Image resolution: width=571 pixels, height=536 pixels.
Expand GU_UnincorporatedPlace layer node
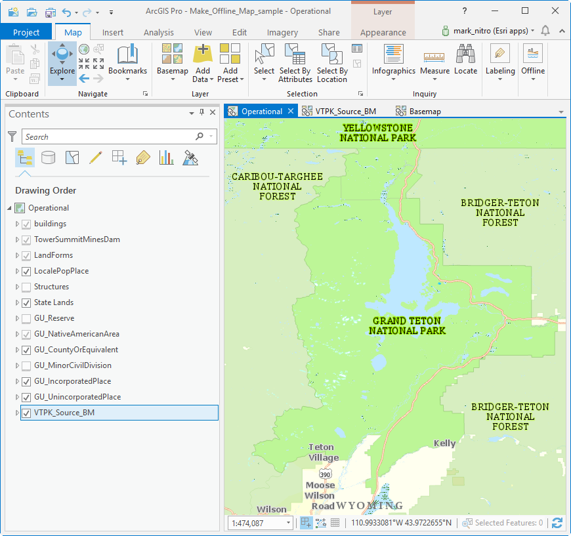(17, 397)
